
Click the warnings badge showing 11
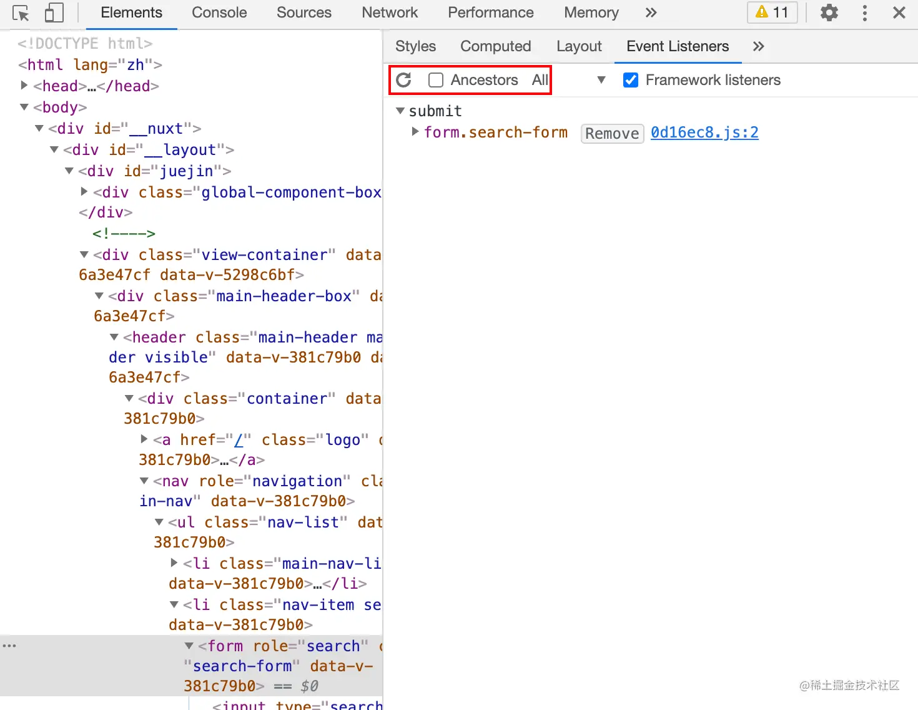click(772, 12)
